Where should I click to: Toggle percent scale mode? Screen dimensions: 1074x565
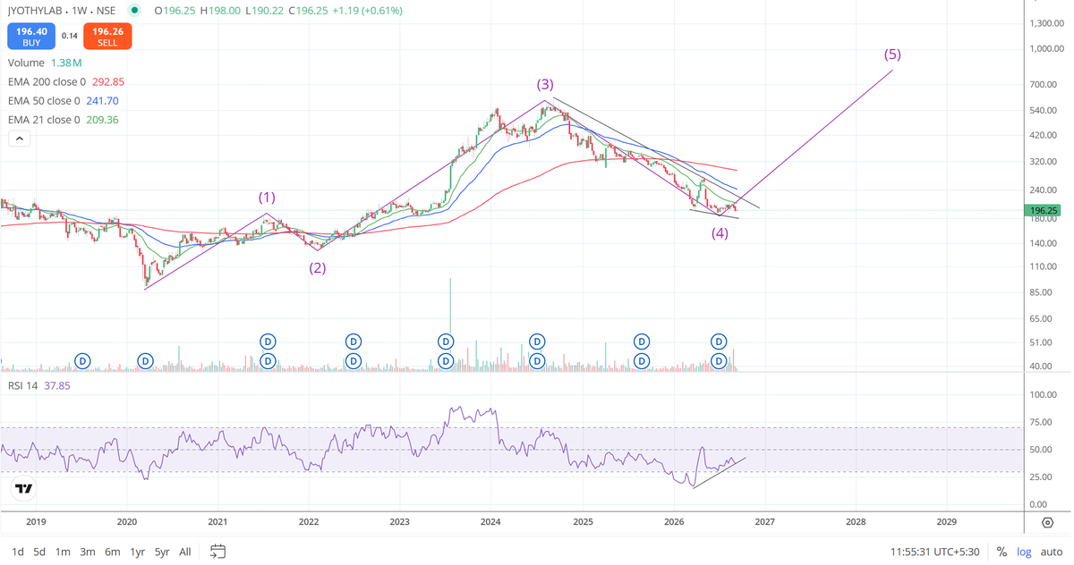[x=1002, y=552]
